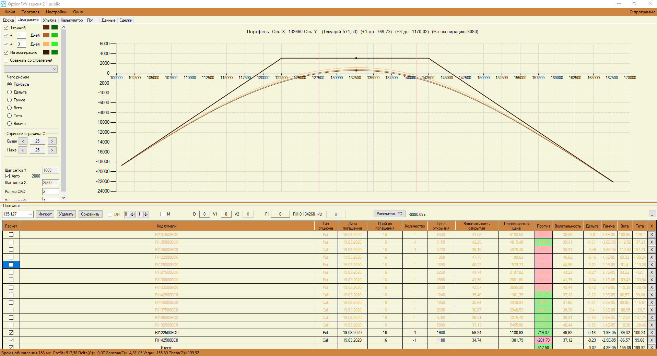The width and height of the screenshot is (657, 356).
Task: Collapse the portfolio panel with the underscore button
Action: 652,214
